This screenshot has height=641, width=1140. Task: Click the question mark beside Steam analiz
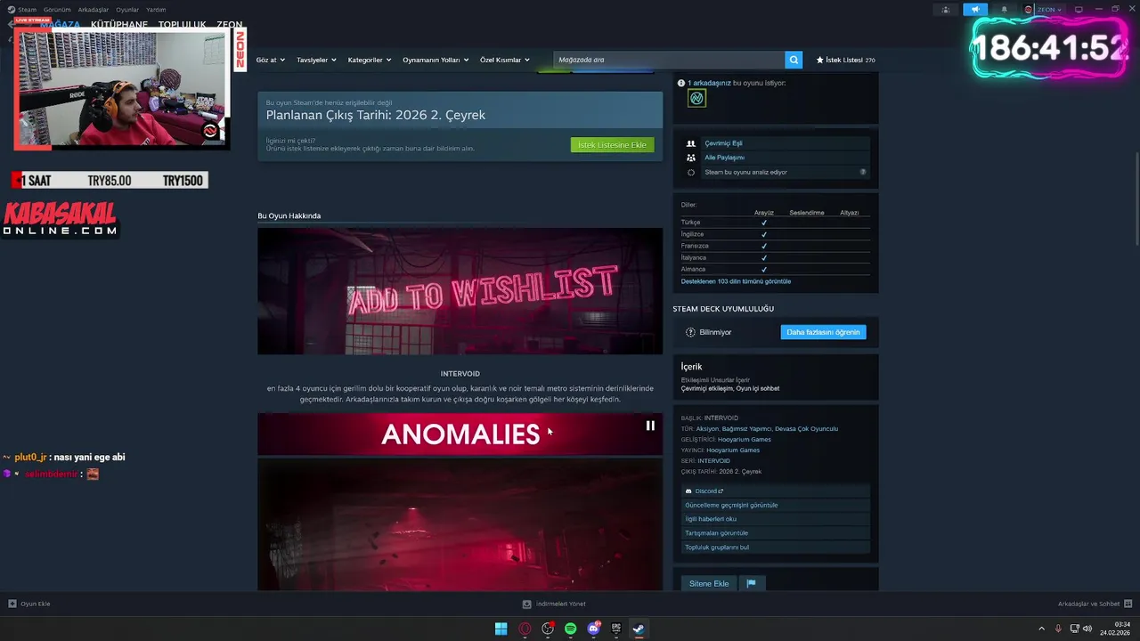point(862,172)
